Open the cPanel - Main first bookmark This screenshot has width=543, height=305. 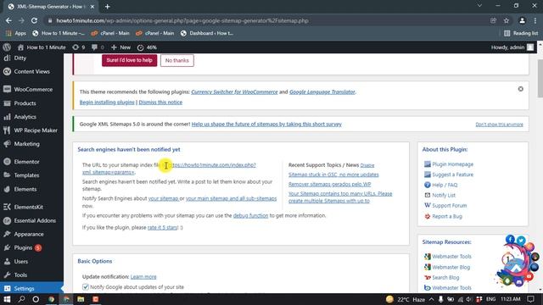click(x=110, y=33)
